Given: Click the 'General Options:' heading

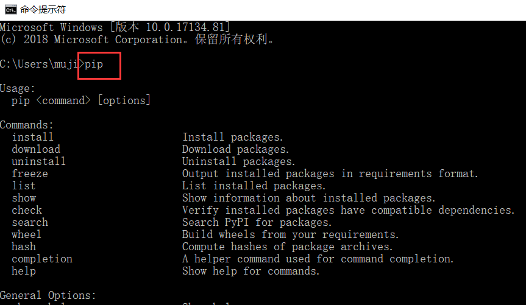Looking at the screenshot, I should tap(48, 295).
